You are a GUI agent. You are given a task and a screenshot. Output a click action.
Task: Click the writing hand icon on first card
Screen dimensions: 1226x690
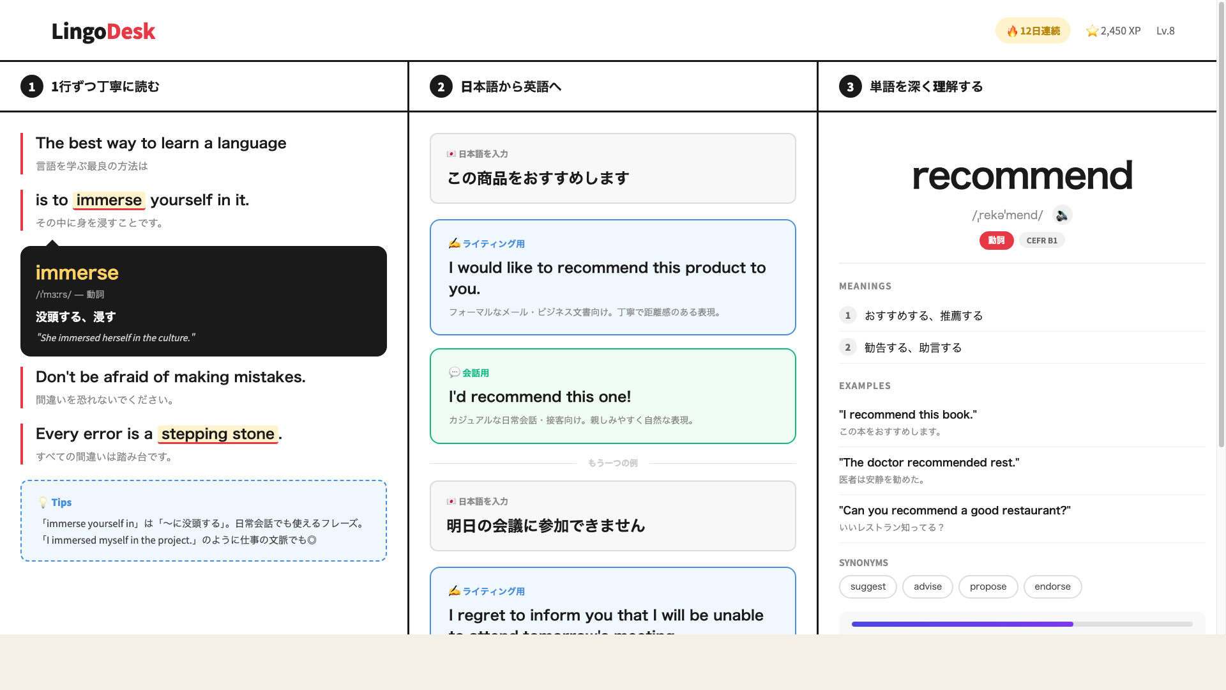pyautogui.click(x=454, y=243)
